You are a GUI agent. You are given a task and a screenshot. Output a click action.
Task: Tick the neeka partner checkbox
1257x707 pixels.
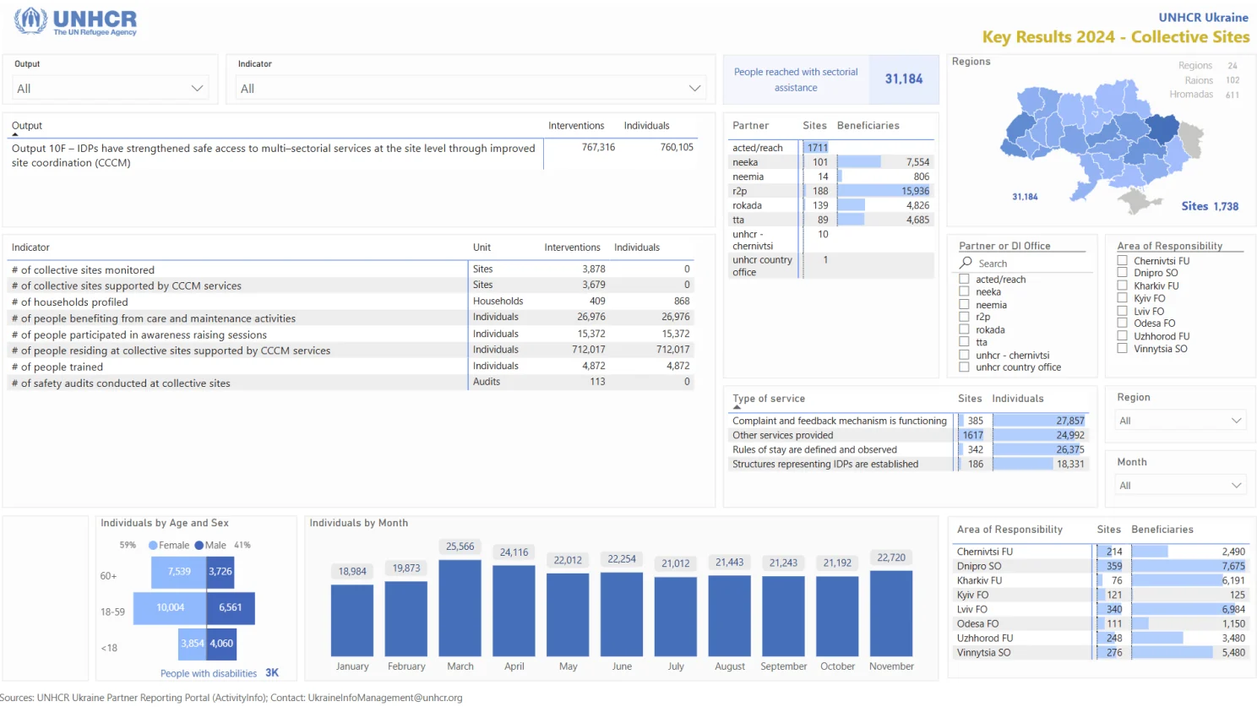point(964,291)
